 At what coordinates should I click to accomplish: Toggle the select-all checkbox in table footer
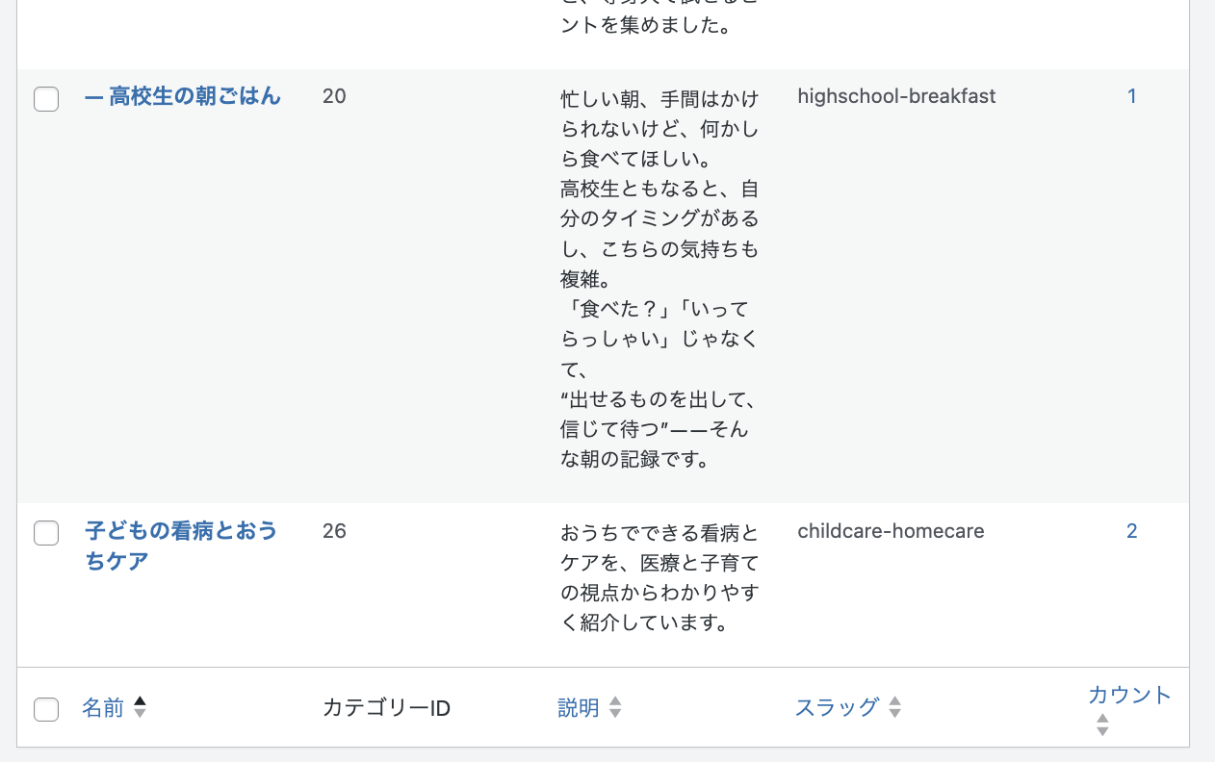point(46,709)
